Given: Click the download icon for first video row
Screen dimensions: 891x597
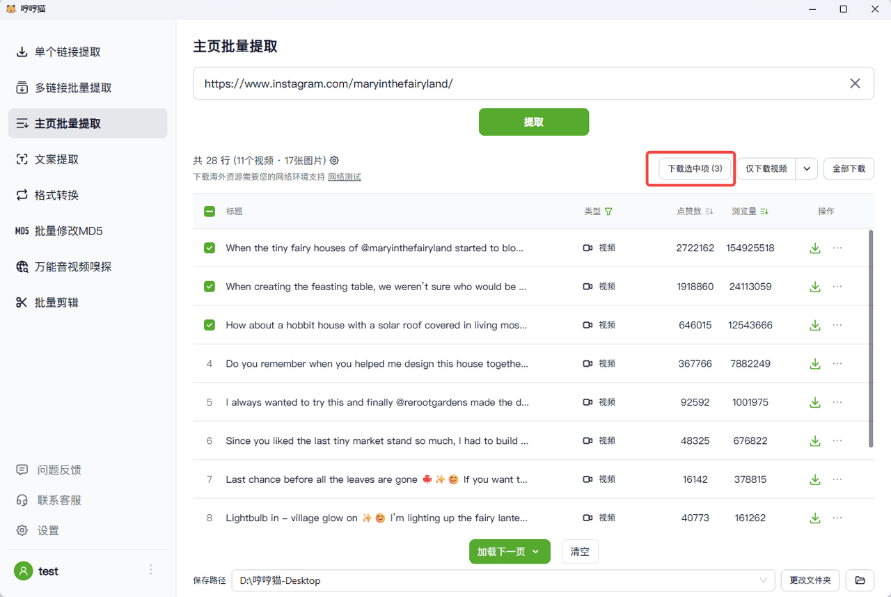Looking at the screenshot, I should 814,248.
